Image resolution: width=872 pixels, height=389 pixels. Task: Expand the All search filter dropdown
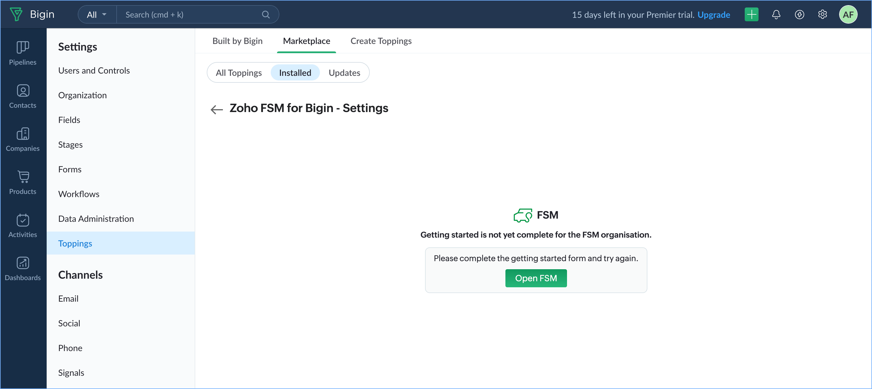click(x=97, y=15)
